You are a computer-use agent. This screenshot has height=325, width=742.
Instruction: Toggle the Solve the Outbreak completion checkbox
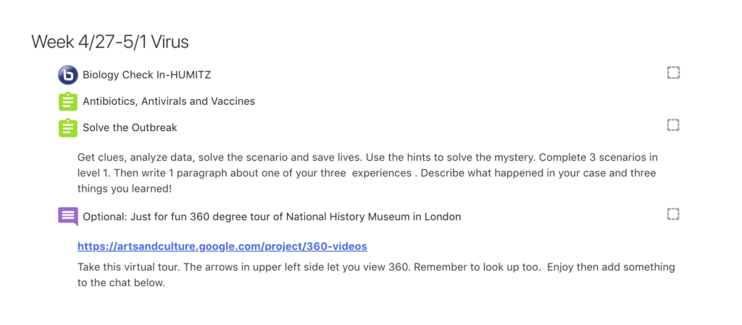click(x=673, y=124)
